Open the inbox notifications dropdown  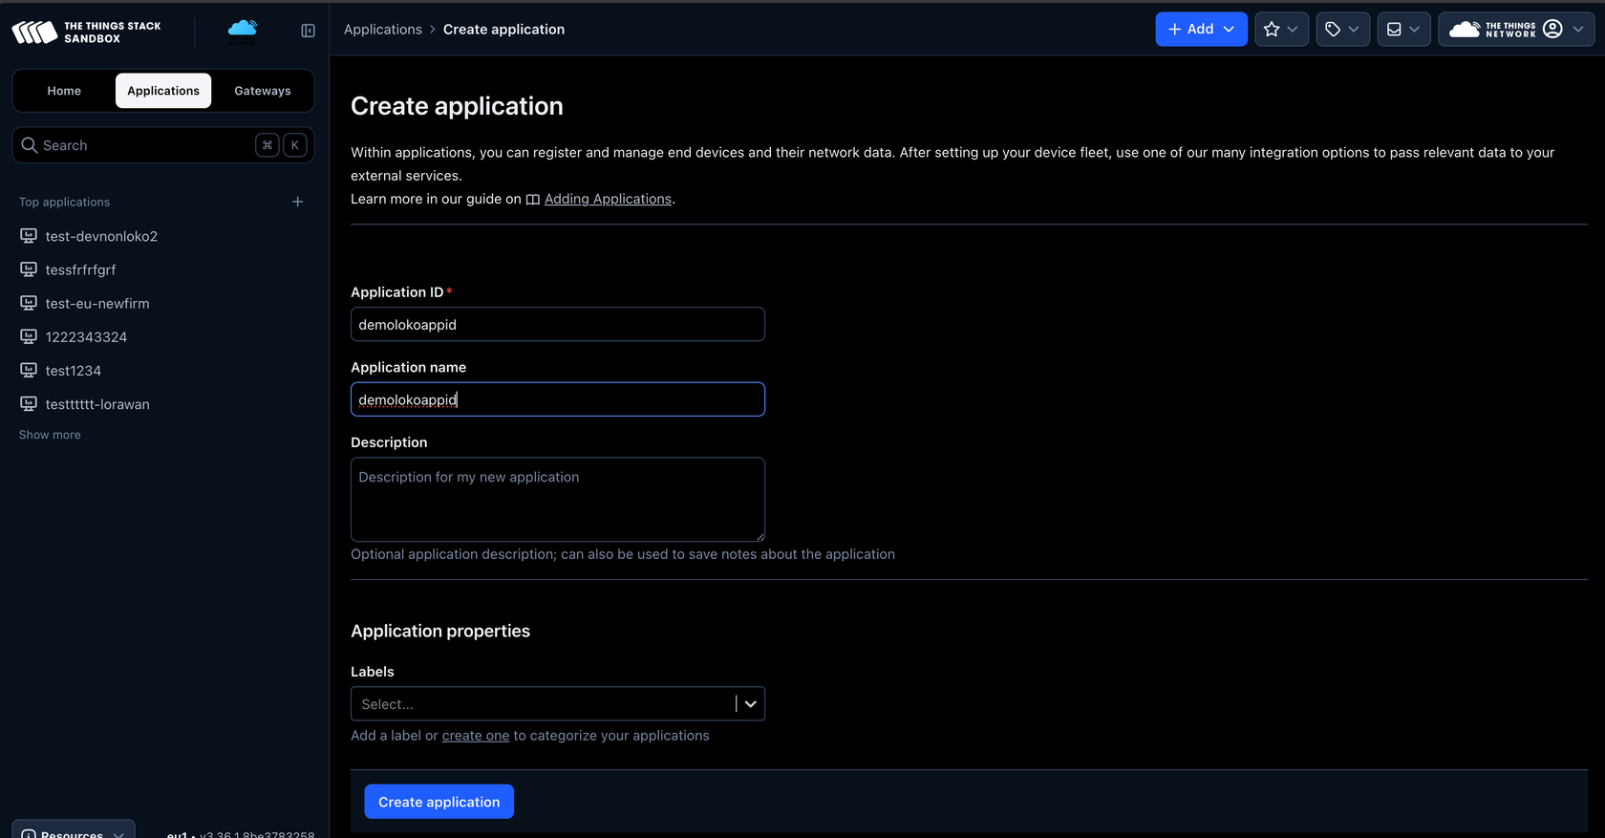[1403, 29]
